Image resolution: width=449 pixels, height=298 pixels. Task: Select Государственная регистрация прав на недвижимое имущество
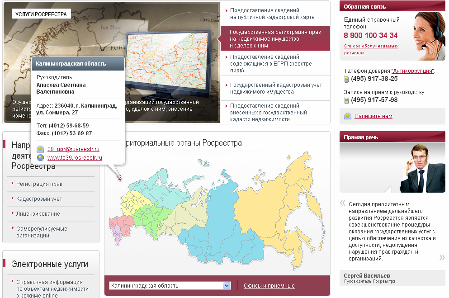[x=275, y=38]
